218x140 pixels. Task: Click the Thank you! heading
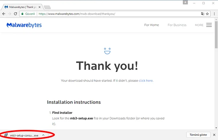pyautogui.click(x=107, y=66)
